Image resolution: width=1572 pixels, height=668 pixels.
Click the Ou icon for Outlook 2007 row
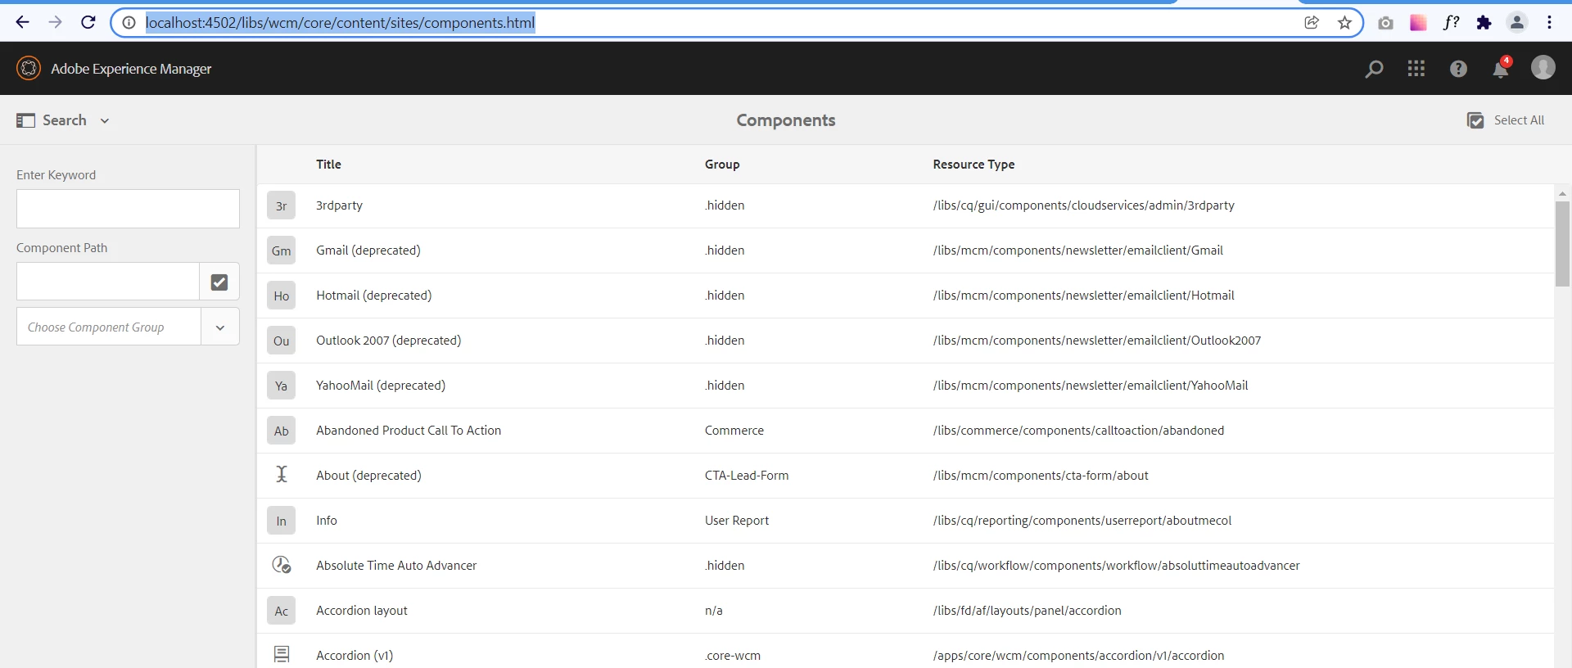click(281, 341)
